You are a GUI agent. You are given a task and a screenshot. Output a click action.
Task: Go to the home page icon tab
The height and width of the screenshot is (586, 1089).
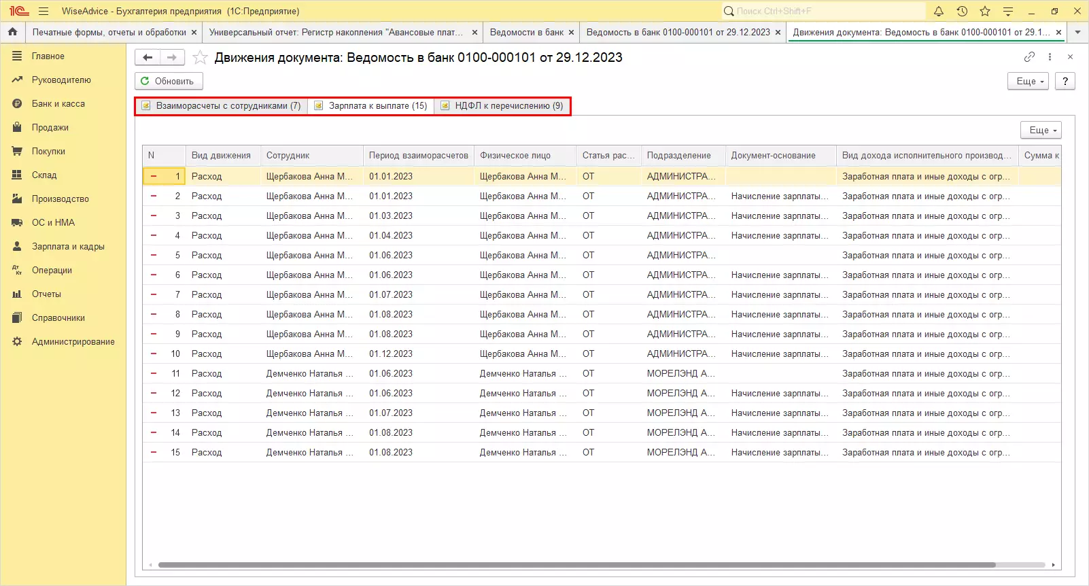click(x=12, y=32)
